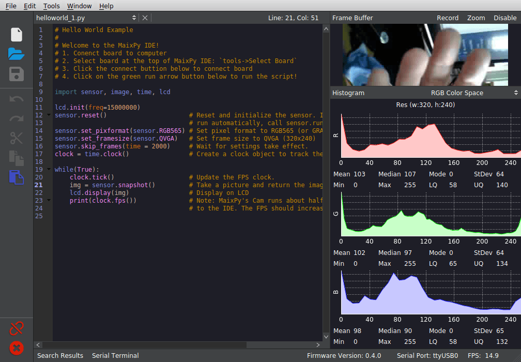Click Record in the Frame Buffer
This screenshot has width=521, height=362.
[x=448, y=18]
